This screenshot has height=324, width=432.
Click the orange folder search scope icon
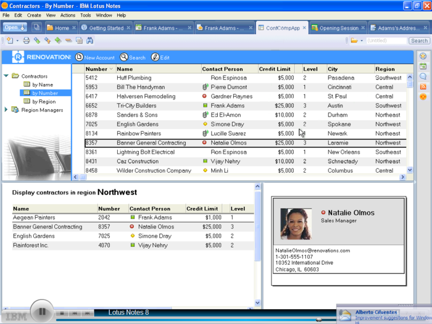[354, 41]
